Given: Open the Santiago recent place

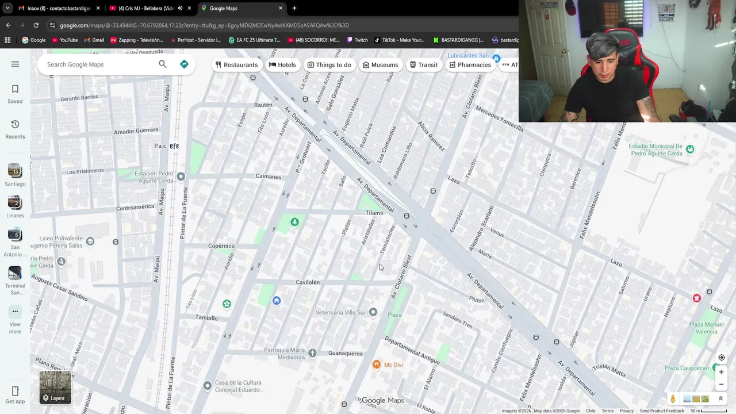Looking at the screenshot, I should point(15,175).
